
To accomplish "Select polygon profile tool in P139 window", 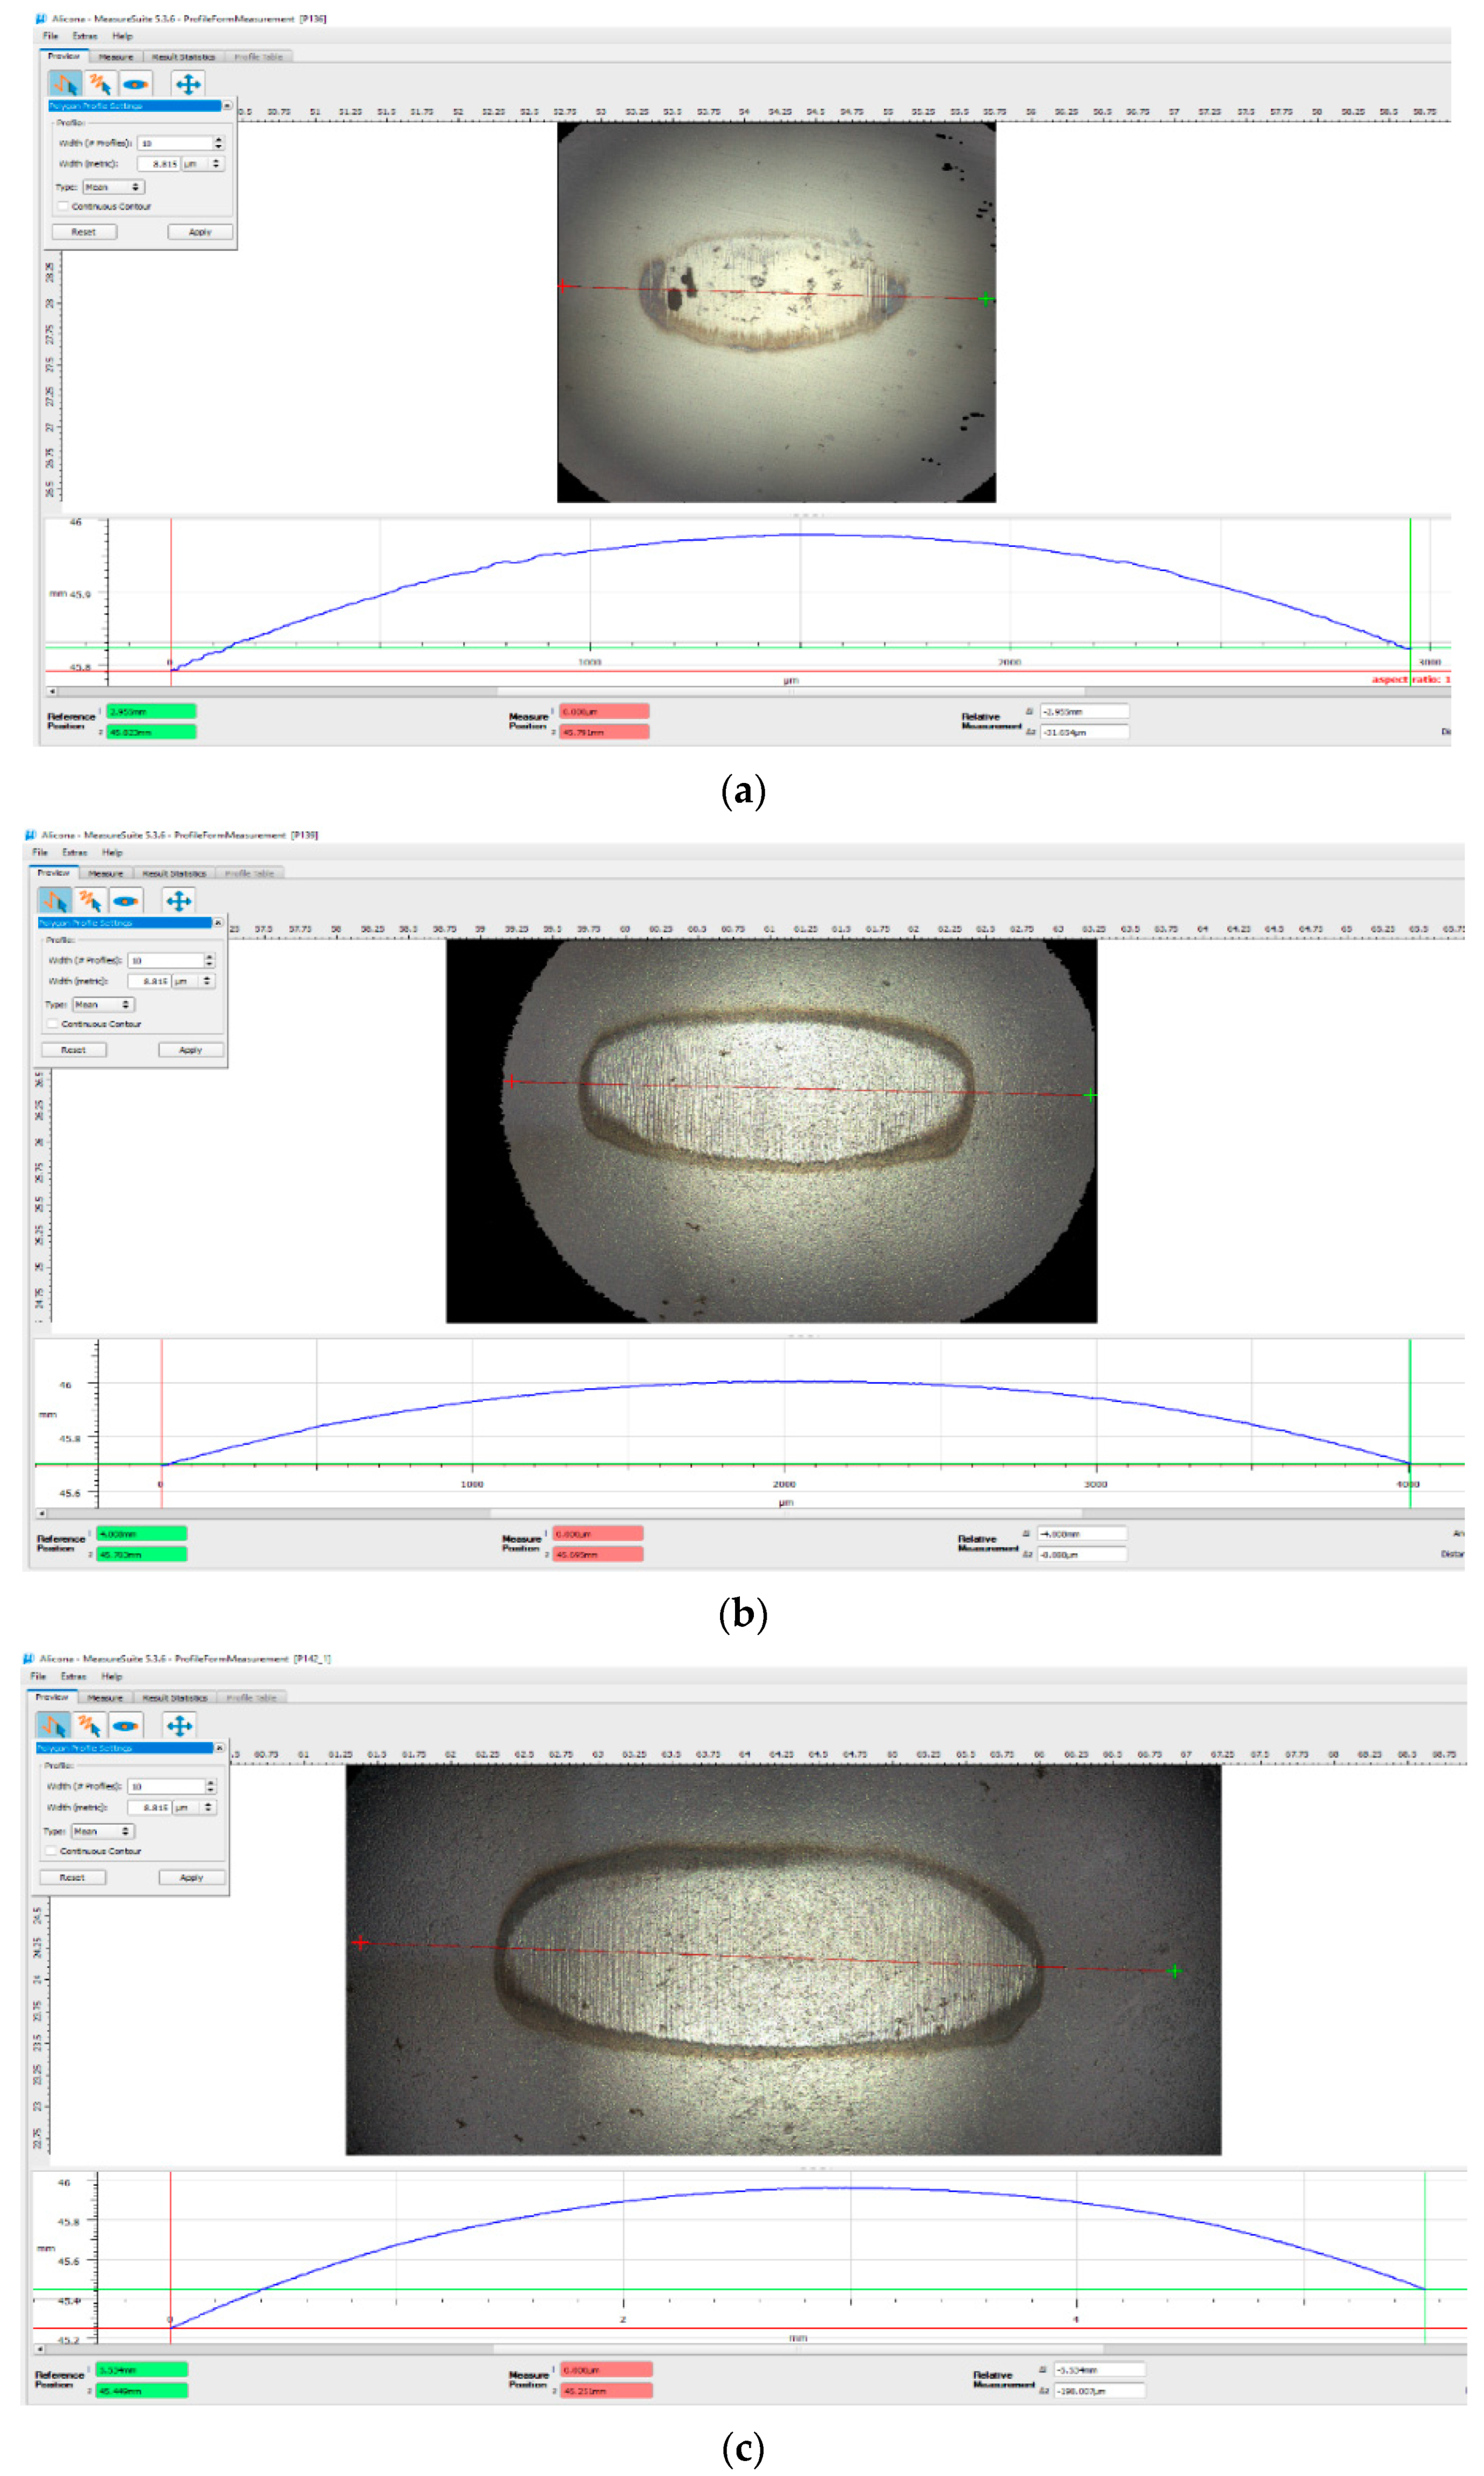I will click(x=55, y=901).
